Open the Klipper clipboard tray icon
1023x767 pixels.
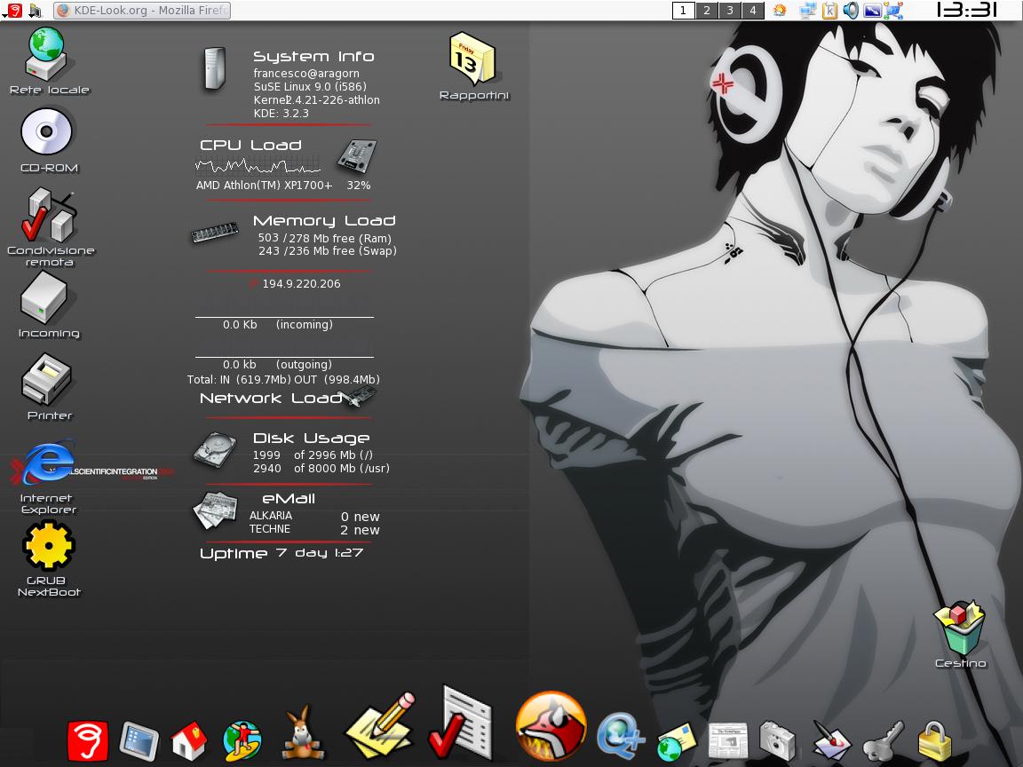[x=829, y=11]
